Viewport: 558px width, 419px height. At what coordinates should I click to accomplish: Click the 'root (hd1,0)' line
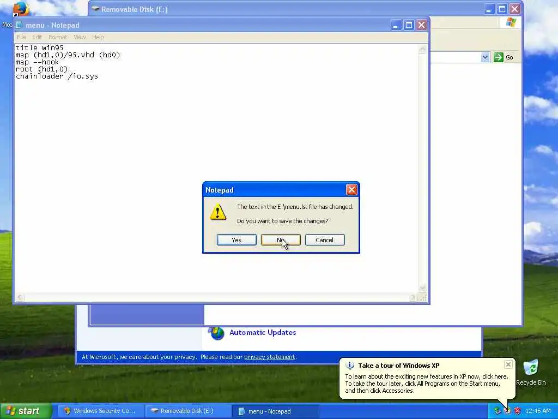[x=41, y=69]
